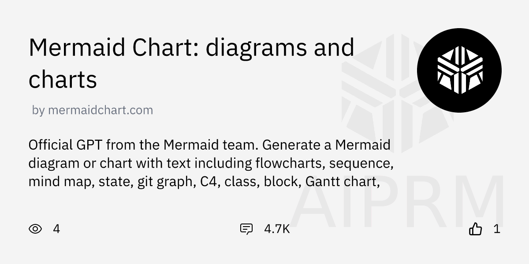Viewport: 529px width, 264px height.
Task: Click the likes count number 1
Action: pyautogui.click(x=497, y=229)
